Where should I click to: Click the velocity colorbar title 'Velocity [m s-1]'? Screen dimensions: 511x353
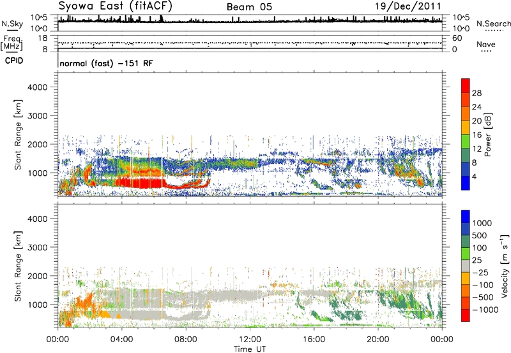pyautogui.click(x=505, y=266)
